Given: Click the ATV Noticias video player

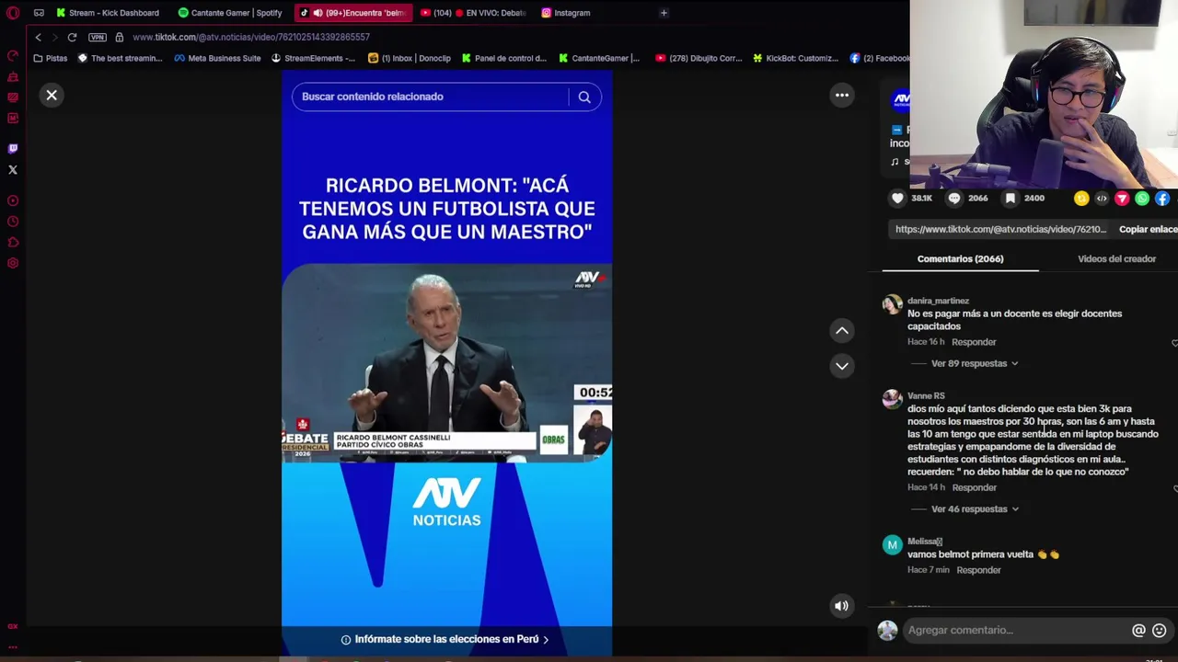Looking at the screenshot, I should (x=446, y=362).
